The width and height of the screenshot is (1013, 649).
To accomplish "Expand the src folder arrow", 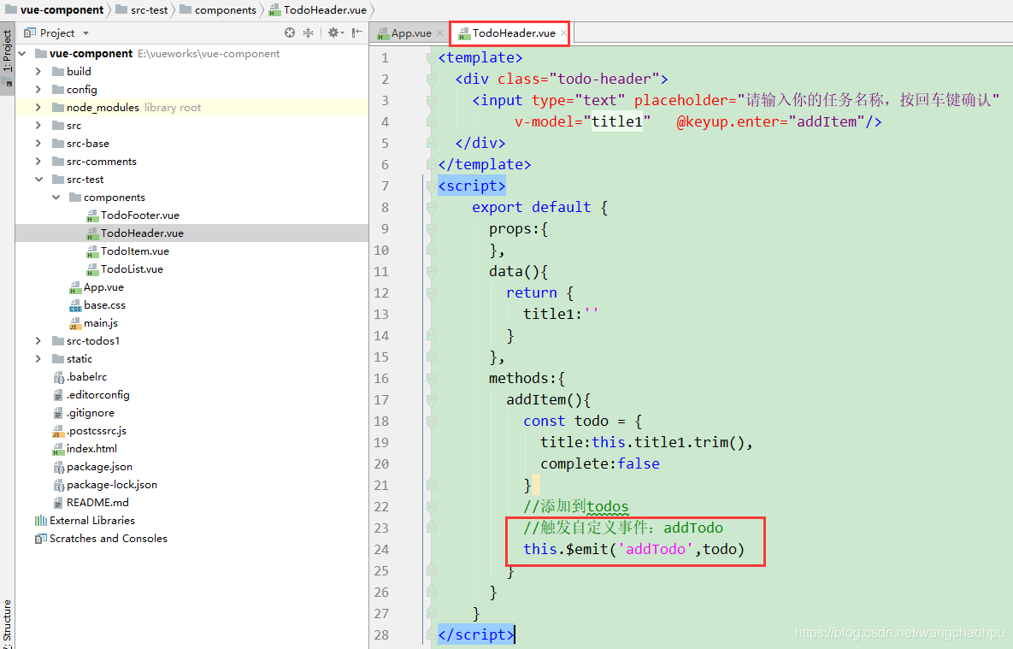I will [38, 126].
